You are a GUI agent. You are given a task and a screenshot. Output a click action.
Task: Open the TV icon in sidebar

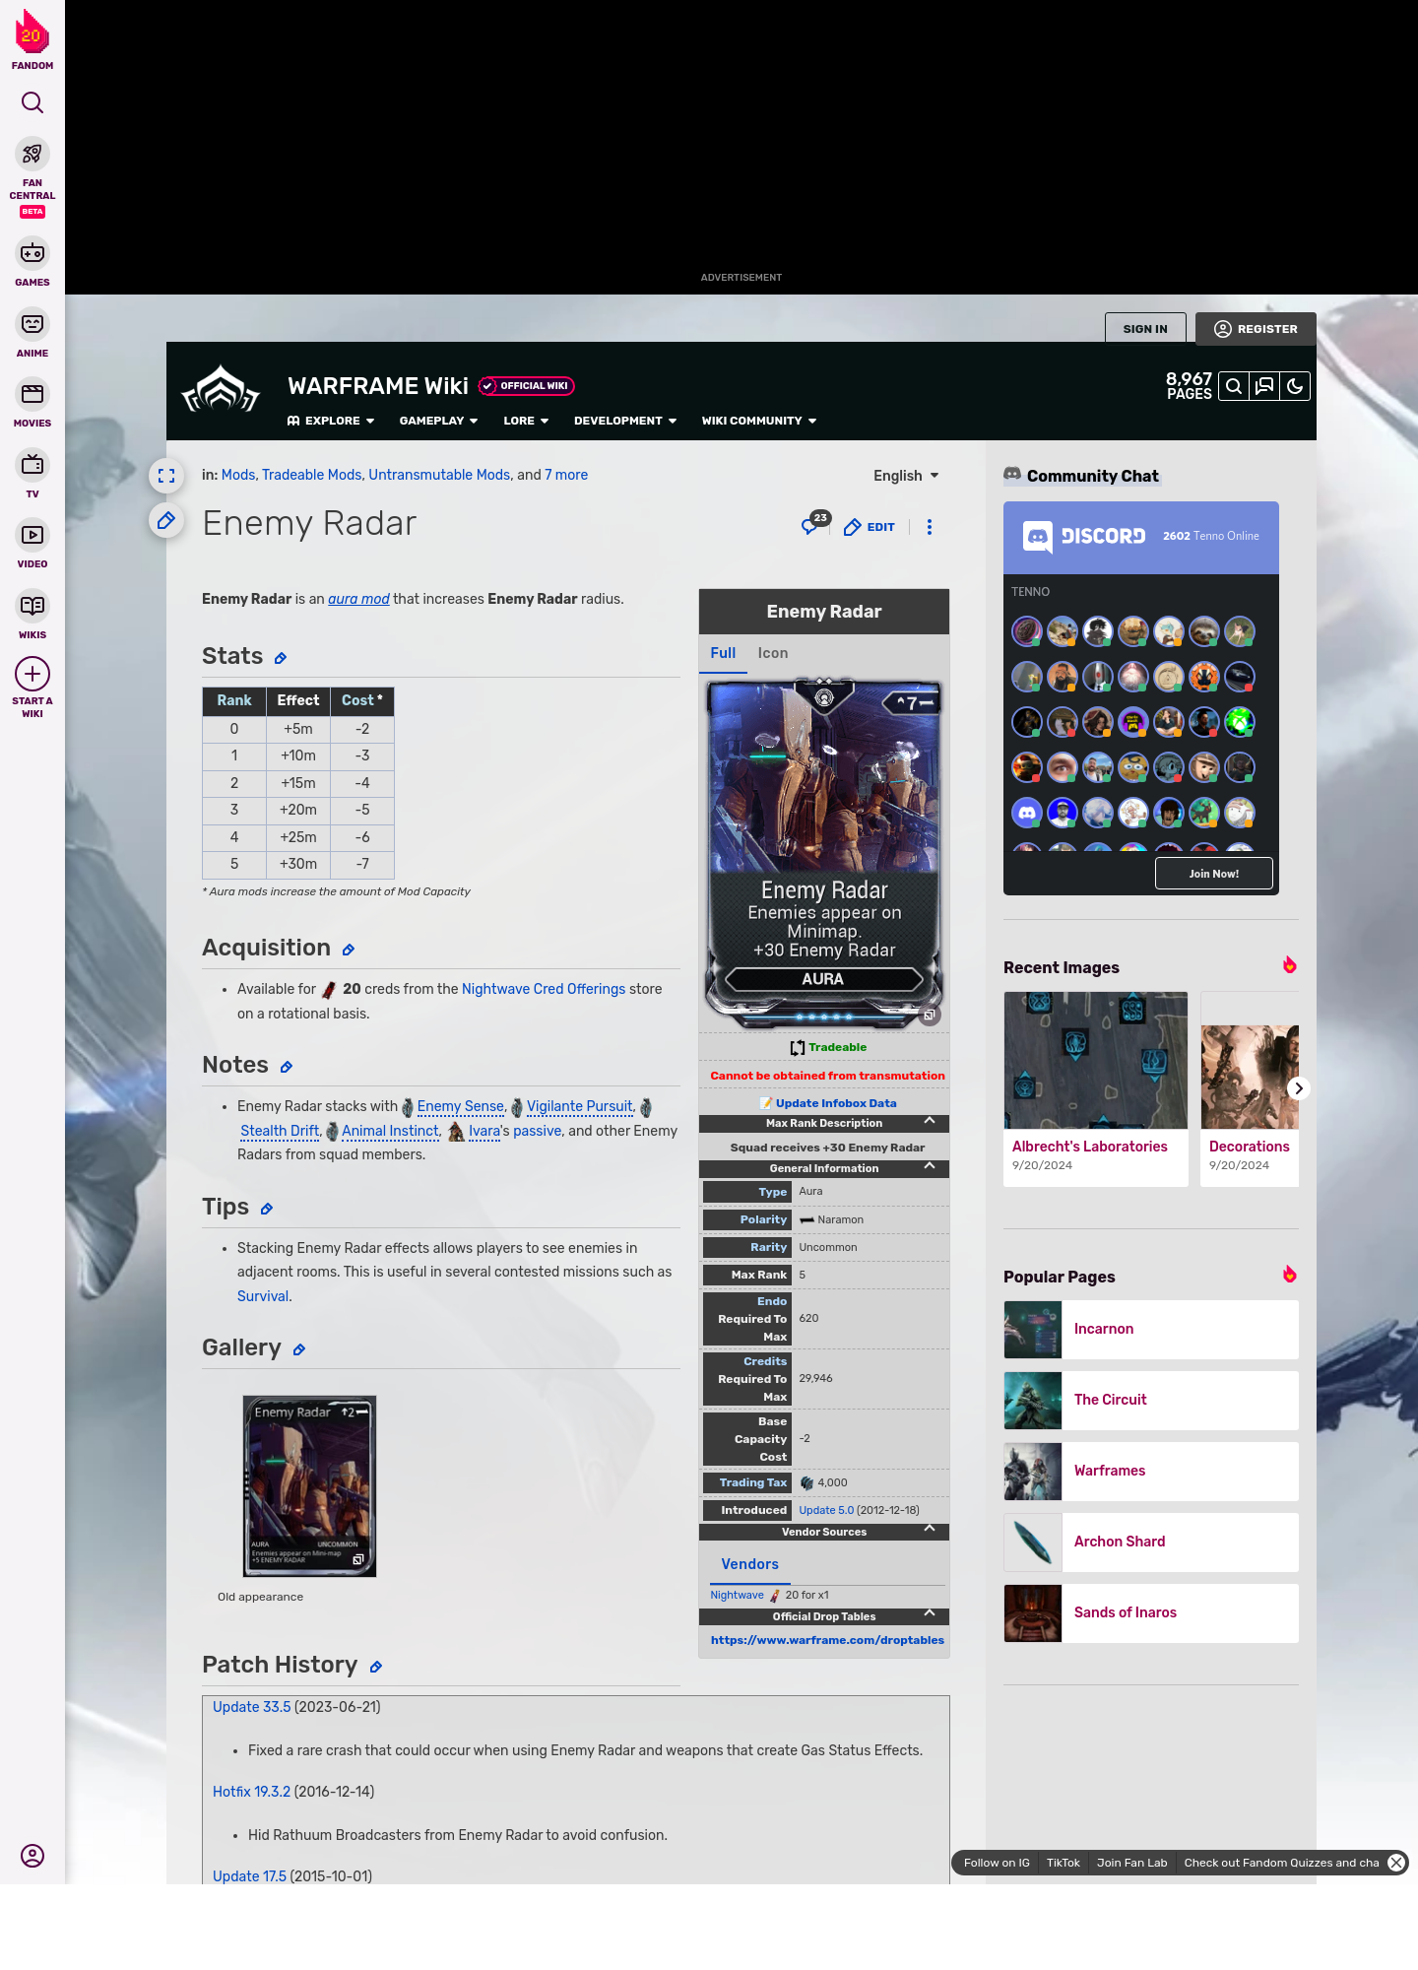(32, 464)
